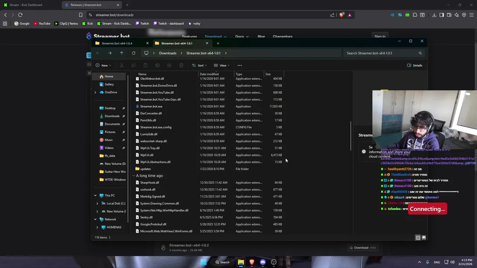477x268 pixels.
Task: Open the Docs menu on Streamer.bot site
Action: coord(241,36)
